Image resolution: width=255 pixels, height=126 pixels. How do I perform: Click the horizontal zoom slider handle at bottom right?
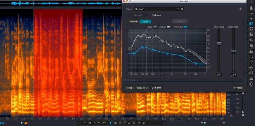205,123
